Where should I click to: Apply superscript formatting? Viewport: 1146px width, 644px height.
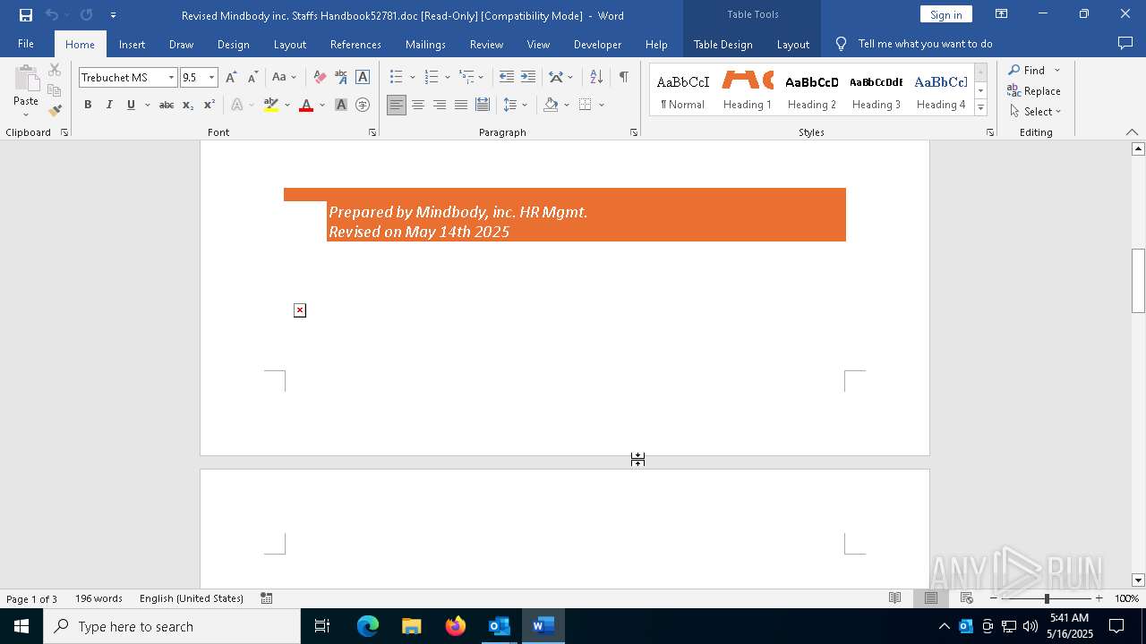click(210, 106)
